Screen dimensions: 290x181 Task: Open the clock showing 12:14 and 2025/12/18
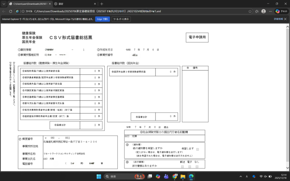(x=280, y=176)
